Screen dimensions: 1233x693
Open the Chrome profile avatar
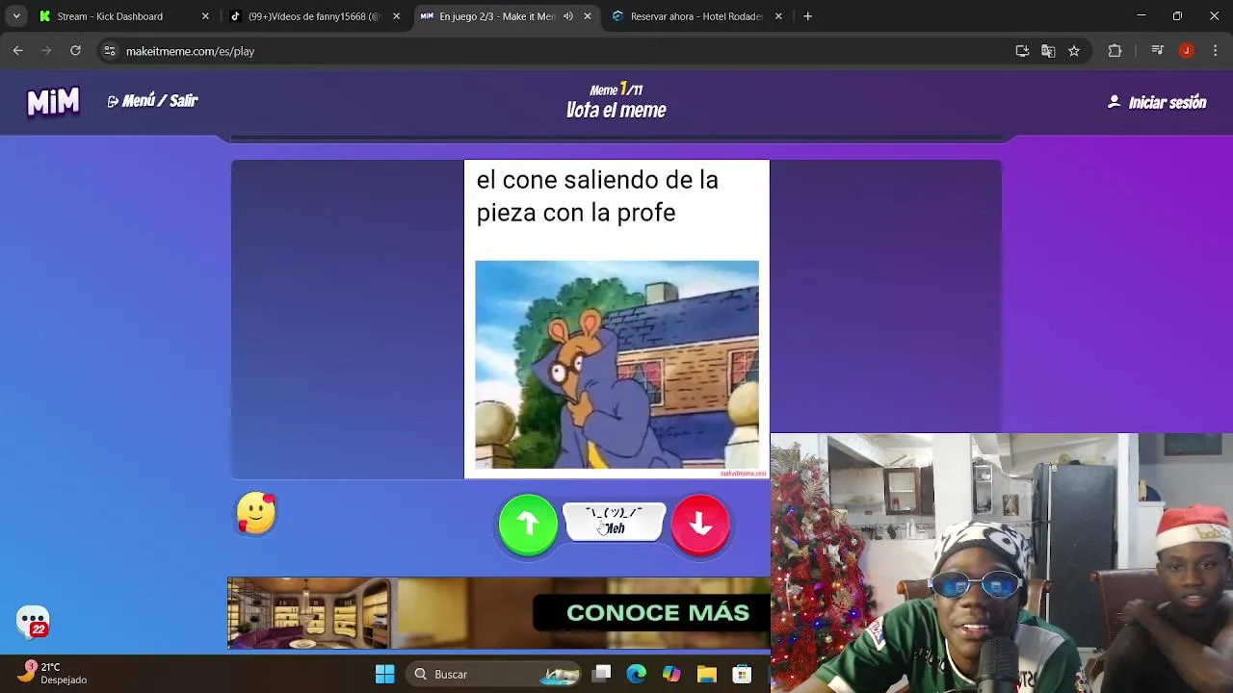click(x=1187, y=51)
